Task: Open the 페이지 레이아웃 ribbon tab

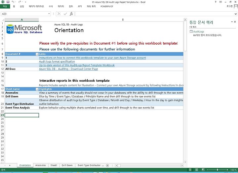Action: click(x=36, y=6)
